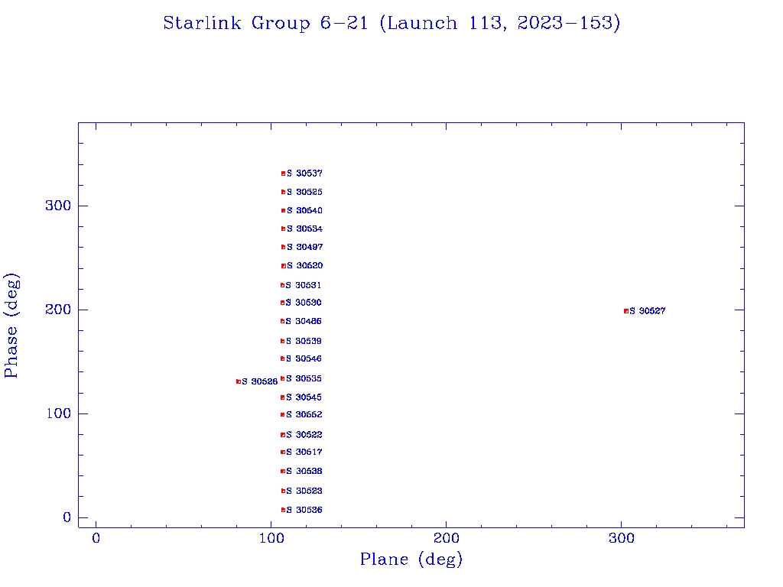The image size is (783, 587).
Task: Click the red marker for S 30545
Action: pyautogui.click(x=283, y=397)
